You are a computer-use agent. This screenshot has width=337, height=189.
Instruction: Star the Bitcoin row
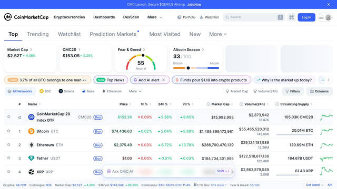pyautogui.click(x=8, y=131)
